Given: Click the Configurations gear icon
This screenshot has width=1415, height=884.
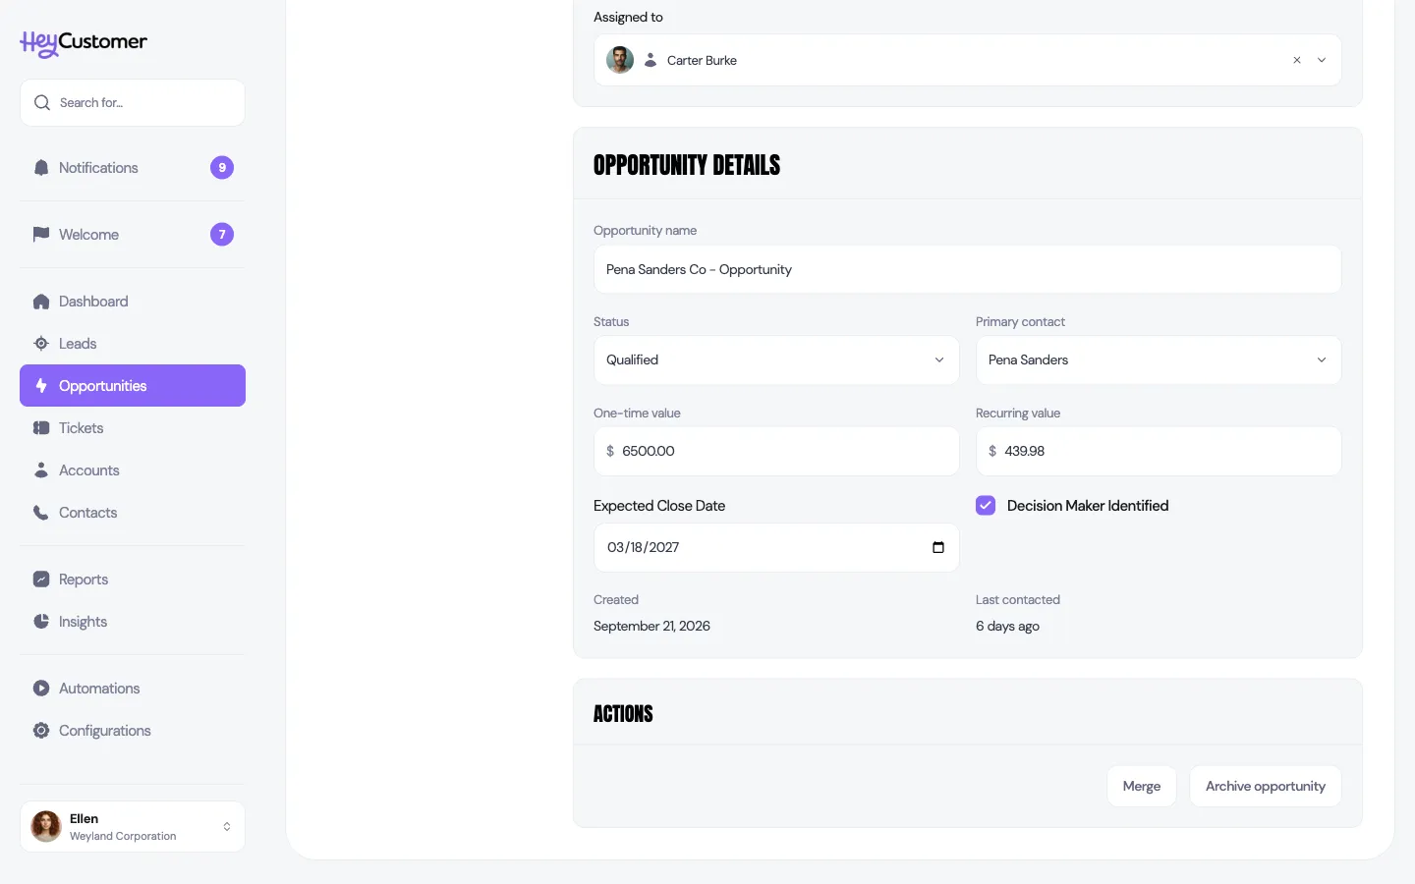Looking at the screenshot, I should coord(41,731).
